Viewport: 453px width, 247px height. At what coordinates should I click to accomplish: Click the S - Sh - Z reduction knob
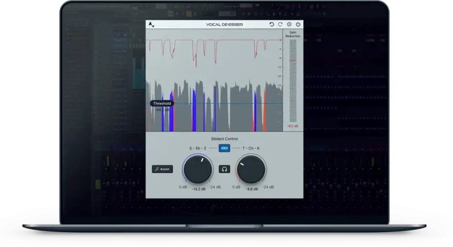[x=198, y=169]
